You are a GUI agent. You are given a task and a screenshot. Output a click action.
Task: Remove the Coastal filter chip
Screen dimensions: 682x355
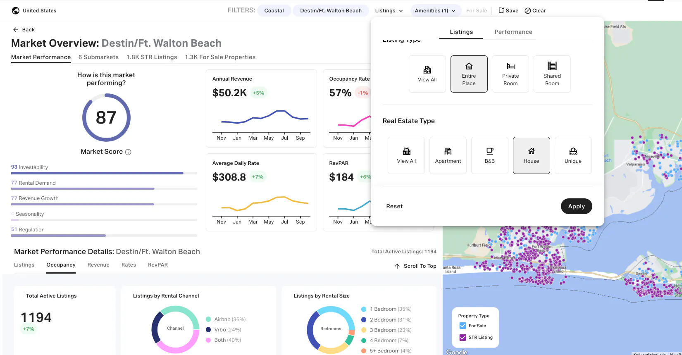click(274, 11)
